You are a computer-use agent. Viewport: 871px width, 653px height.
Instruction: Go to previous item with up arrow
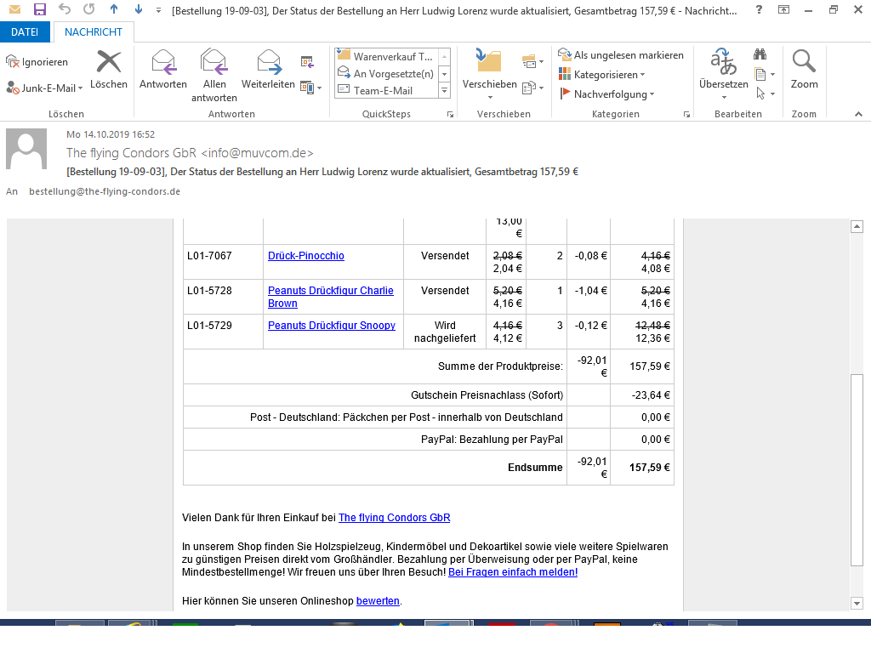[x=114, y=10]
